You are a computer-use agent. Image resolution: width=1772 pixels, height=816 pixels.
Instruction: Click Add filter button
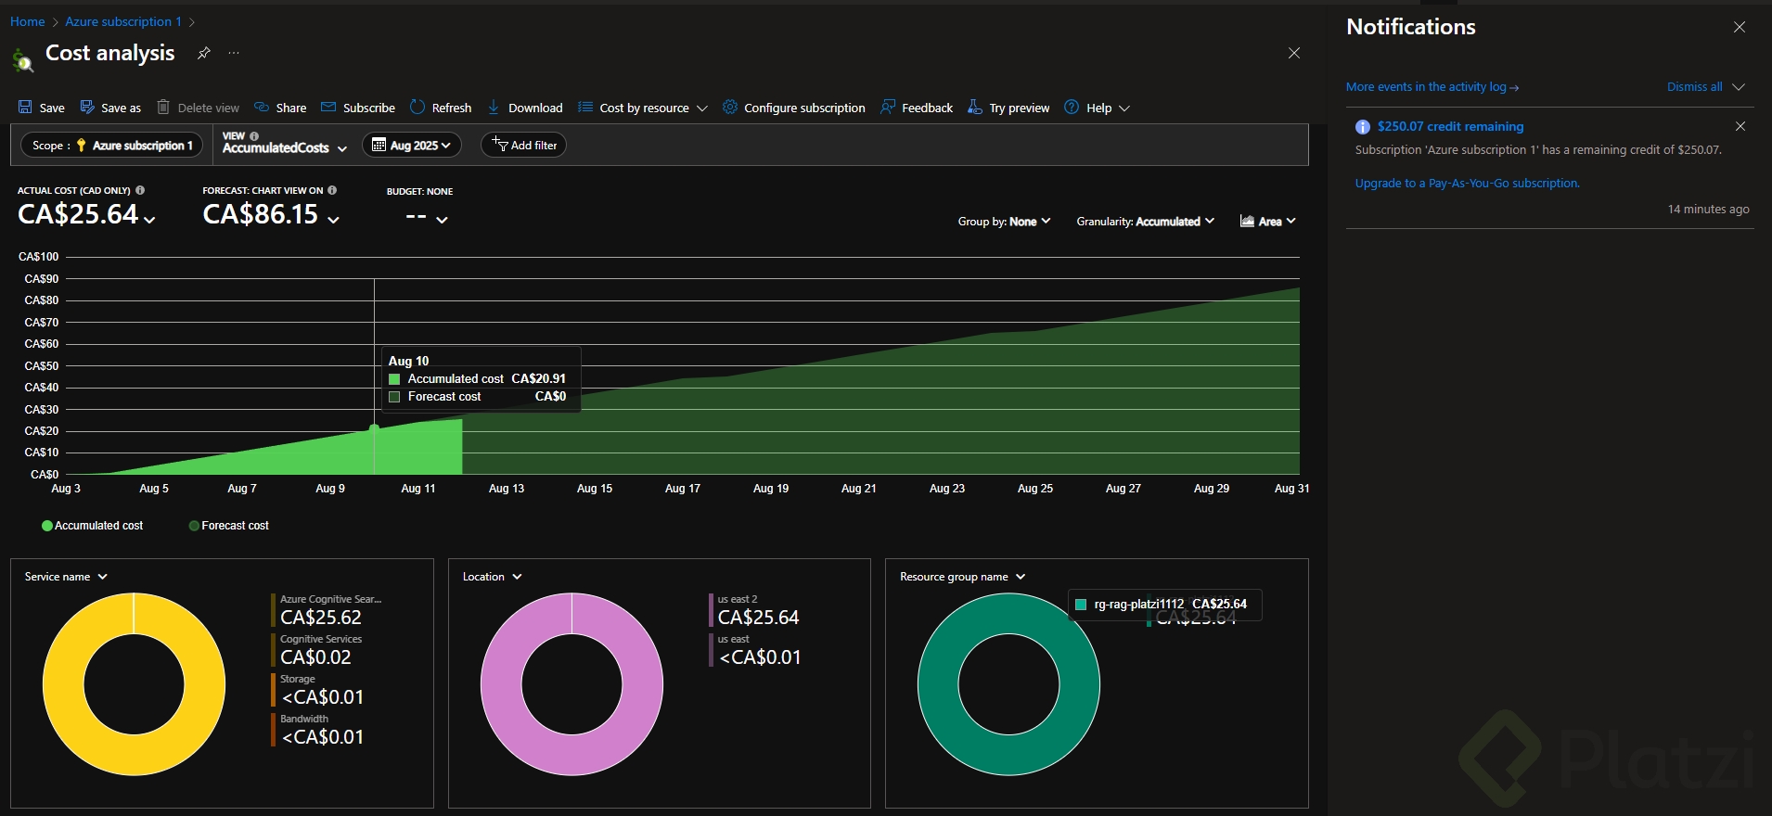(524, 146)
